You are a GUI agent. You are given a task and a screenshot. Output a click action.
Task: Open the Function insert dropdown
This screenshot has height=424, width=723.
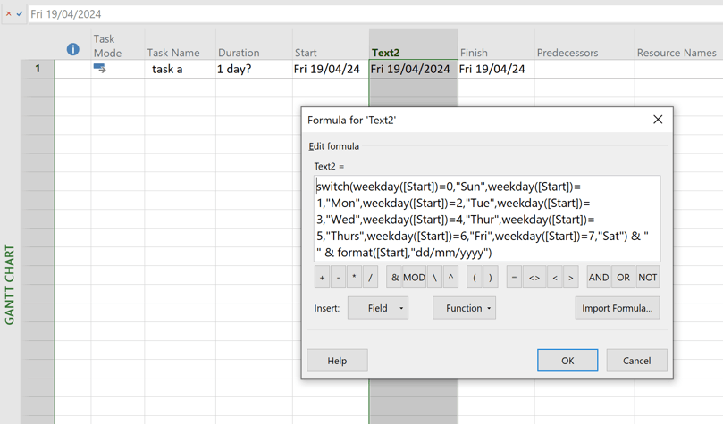click(x=464, y=308)
